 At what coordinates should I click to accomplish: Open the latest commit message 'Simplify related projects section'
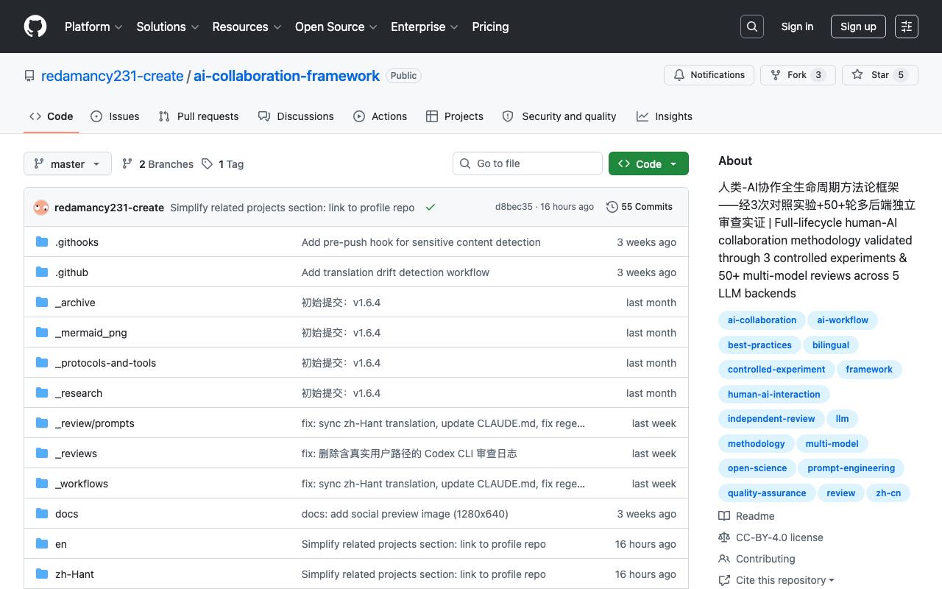292,208
